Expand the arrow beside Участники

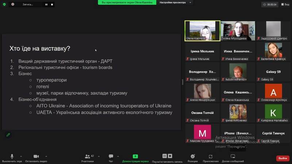point(99,156)
